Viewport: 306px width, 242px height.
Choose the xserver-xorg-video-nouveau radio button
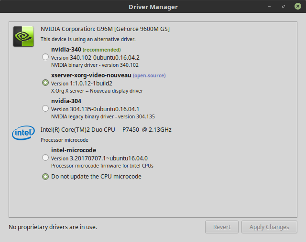click(45, 83)
